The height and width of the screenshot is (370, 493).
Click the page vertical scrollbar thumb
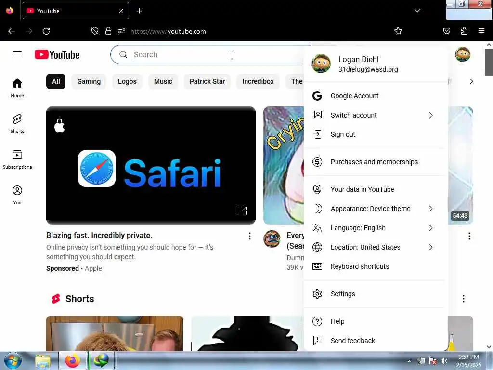click(x=489, y=63)
